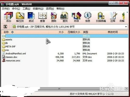The width and height of the screenshot is (130, 97).
Task: Go up one level with arrow button
Action: point(5,27)
